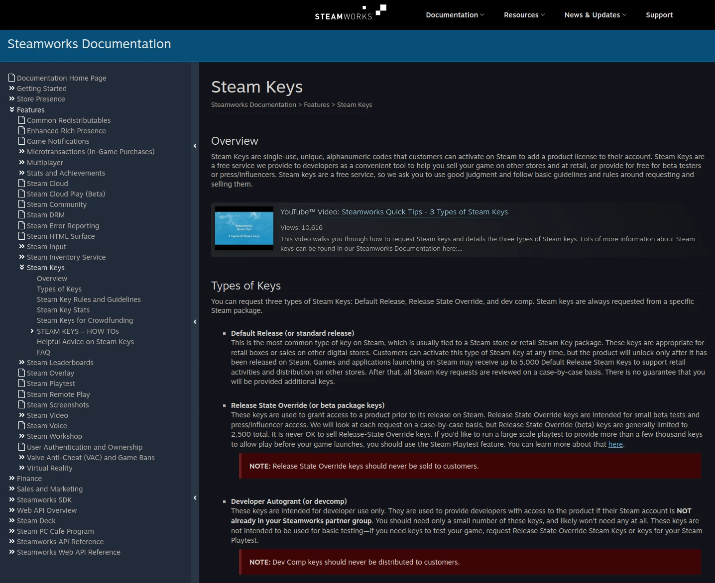The image size is (715, 583).
Task: Open Steam Keys for Crowdfunding link
Action: [x=85, y=320]
